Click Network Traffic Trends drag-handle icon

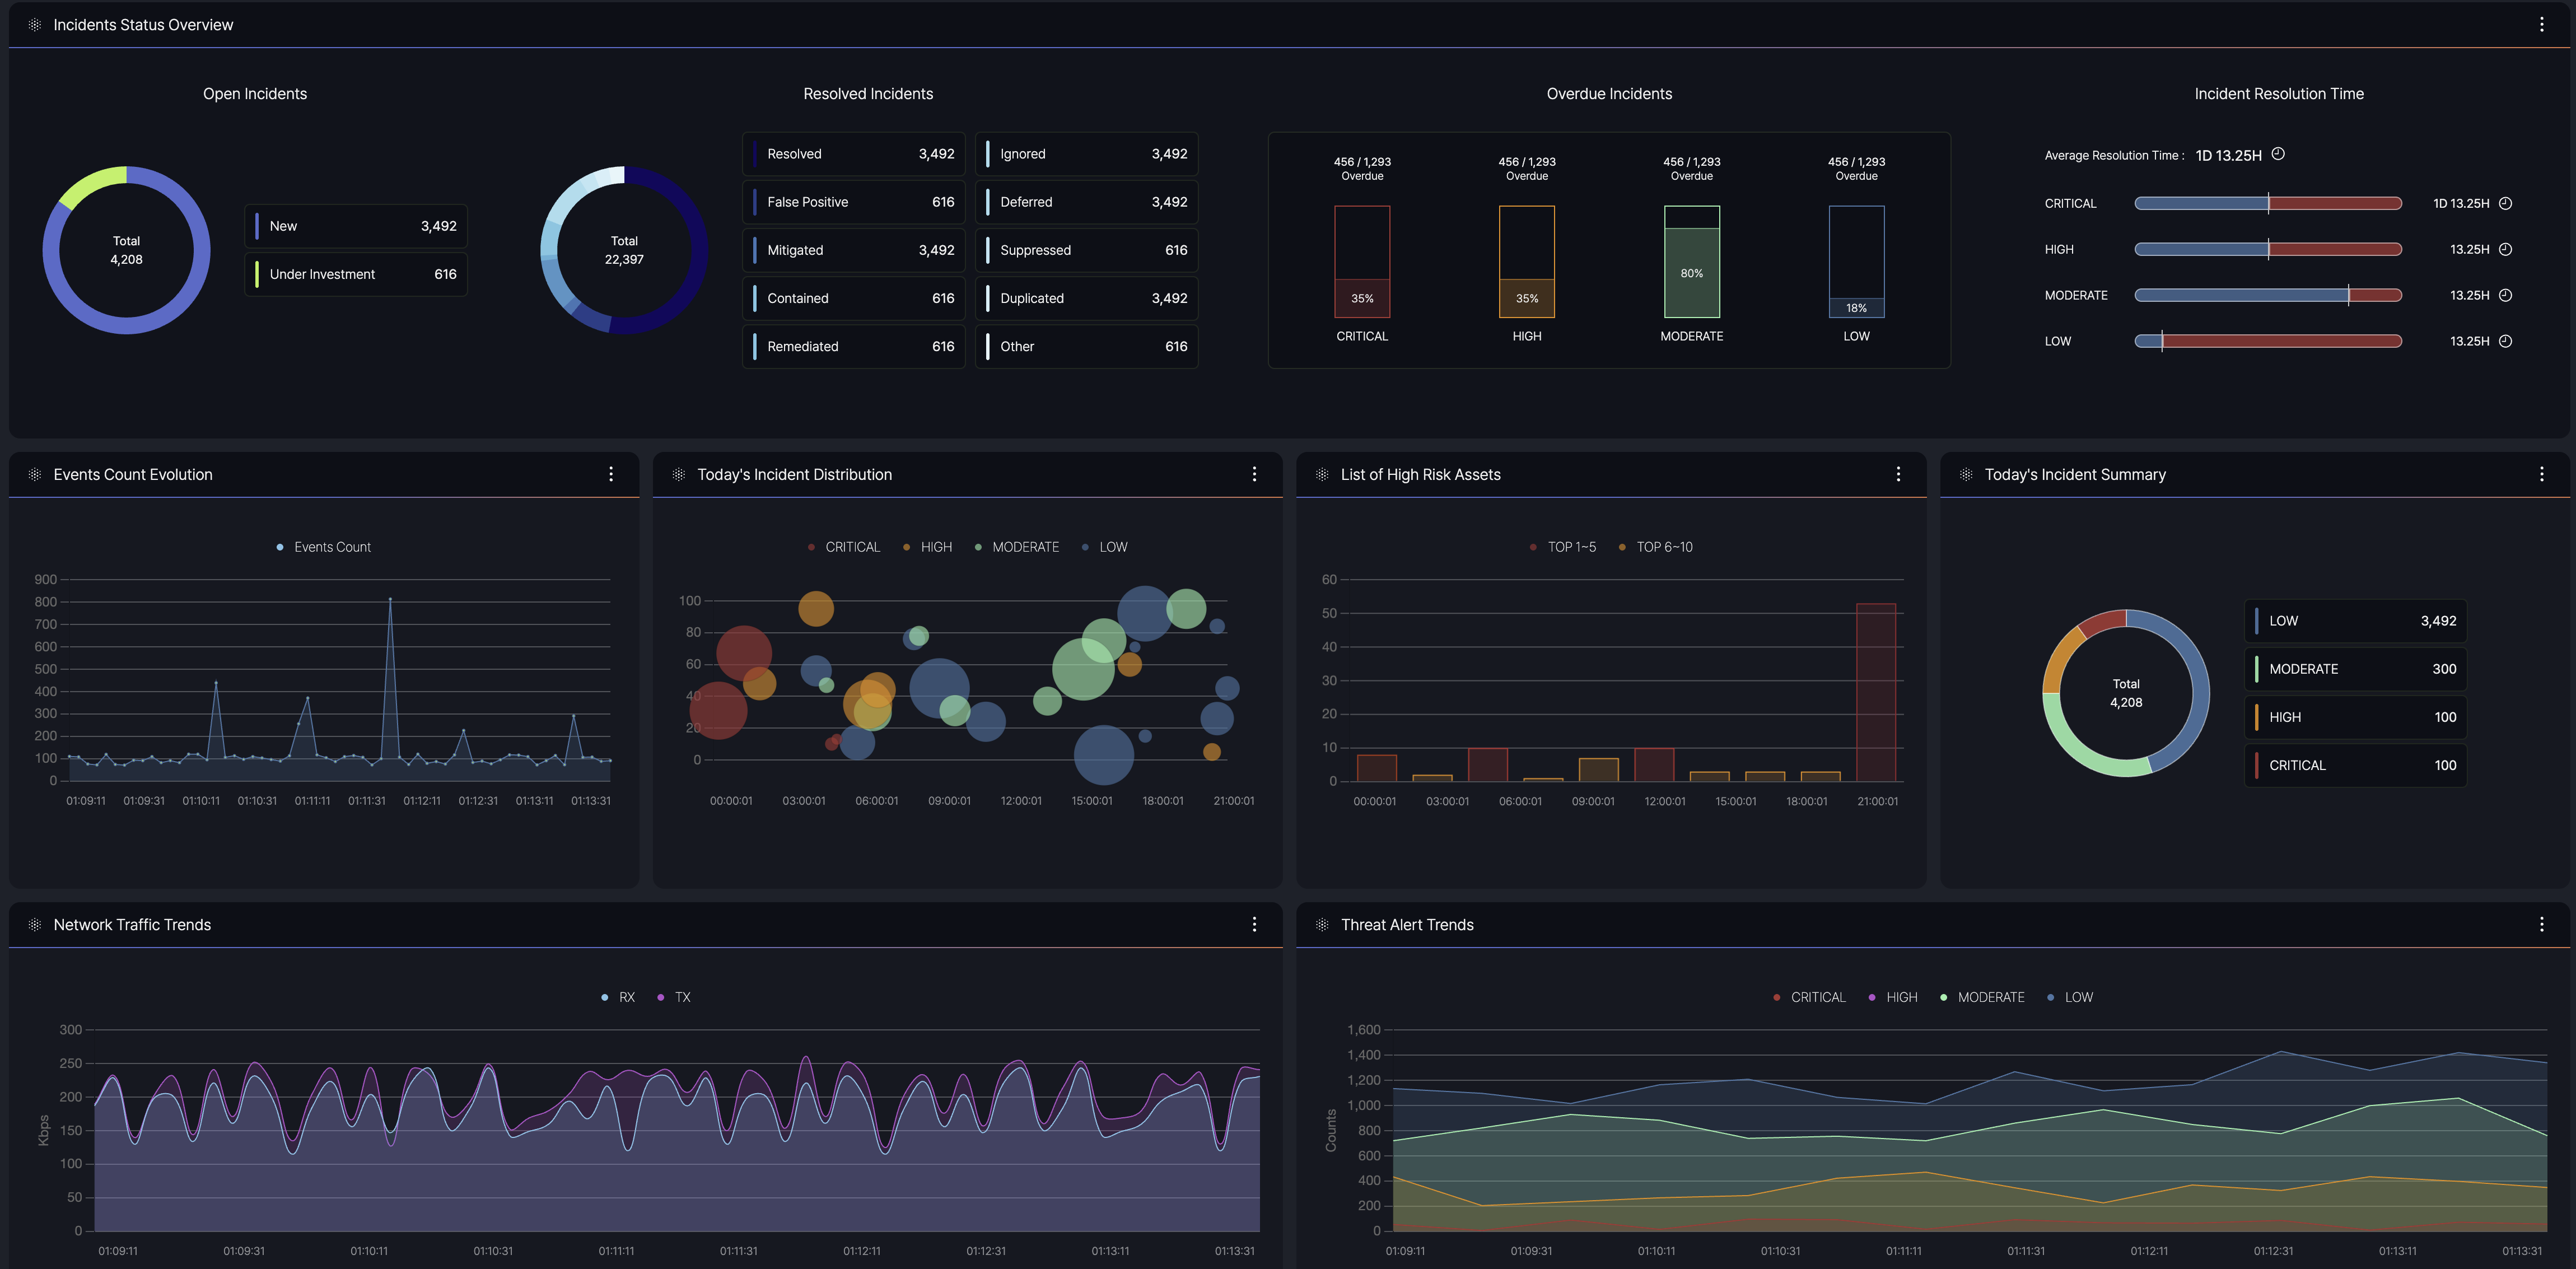(x=35, y=925)
